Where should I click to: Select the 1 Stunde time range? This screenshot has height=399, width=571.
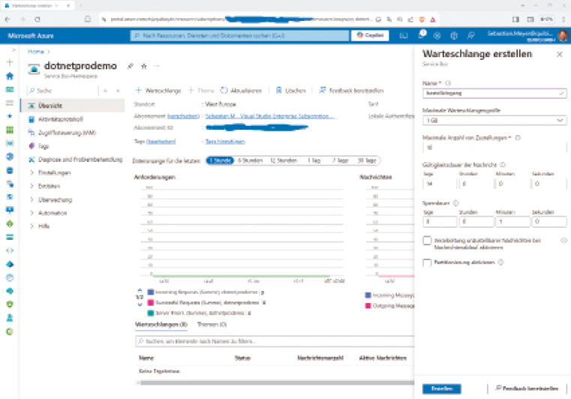(x=220, y=160)
